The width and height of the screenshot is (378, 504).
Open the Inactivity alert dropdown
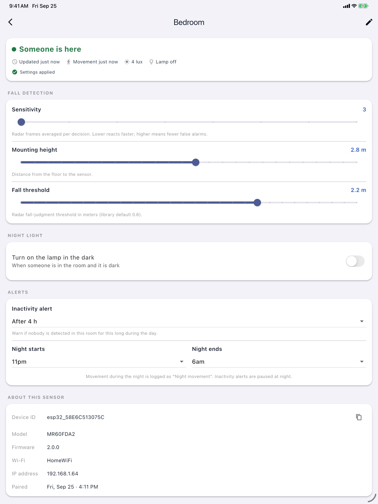point(189,321)
